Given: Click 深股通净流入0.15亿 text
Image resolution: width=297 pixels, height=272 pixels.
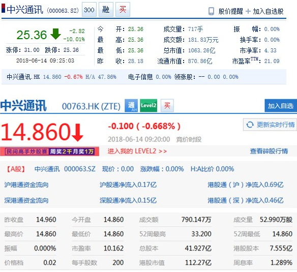Looking at the screenshot, I should (x=128, y=201).
